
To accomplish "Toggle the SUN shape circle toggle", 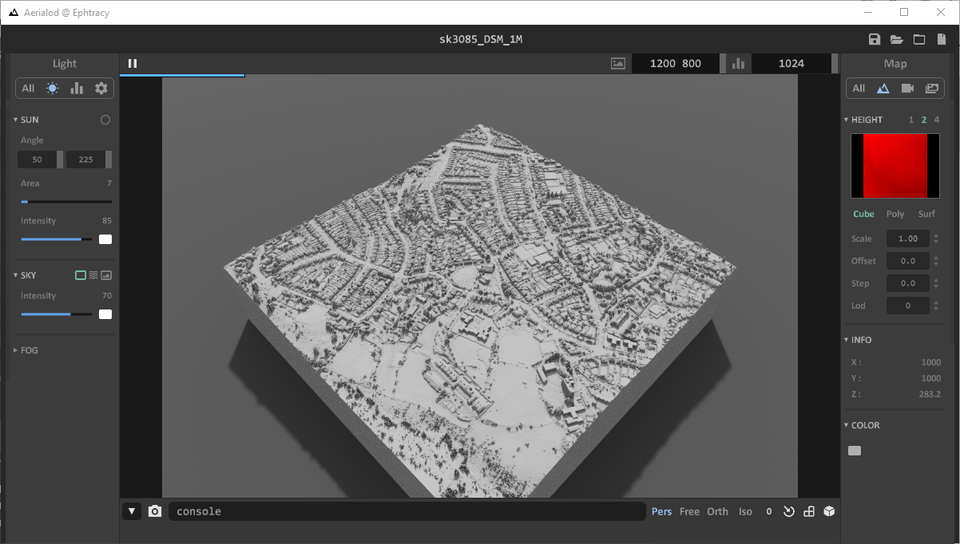I will (x=105, y=119).
